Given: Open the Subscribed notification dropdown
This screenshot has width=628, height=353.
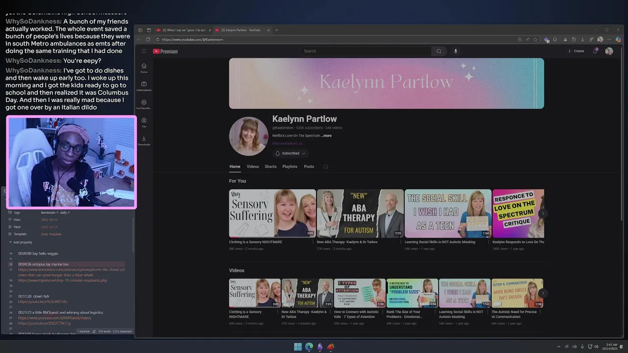Looking at the screenshot, I should [290, 153].
